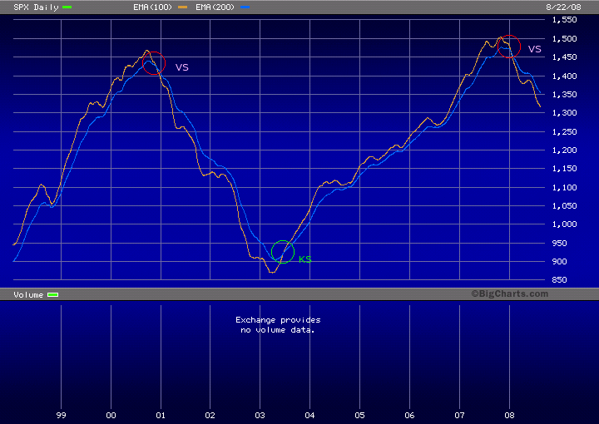
Task: Click the 1,200 price axis label
Action: pyautogui.click(x=564, y=150)
